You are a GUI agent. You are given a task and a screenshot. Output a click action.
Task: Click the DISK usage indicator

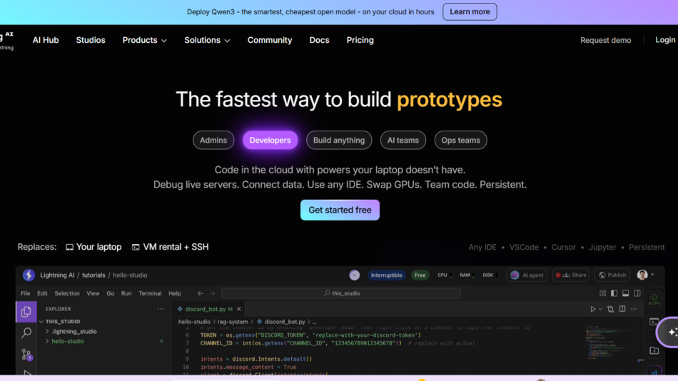[490, 275]
